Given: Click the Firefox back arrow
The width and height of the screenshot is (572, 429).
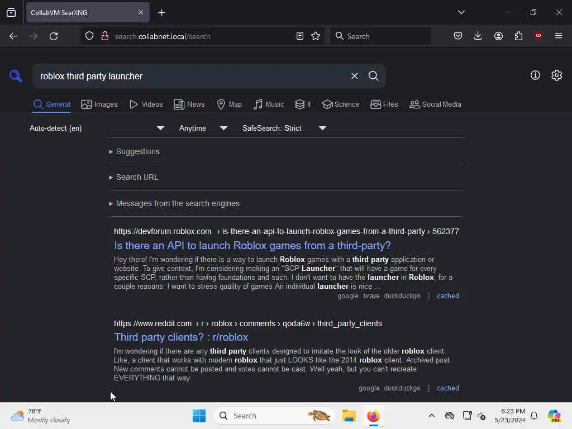Looking at the screenshot, I should click(13, 36).
